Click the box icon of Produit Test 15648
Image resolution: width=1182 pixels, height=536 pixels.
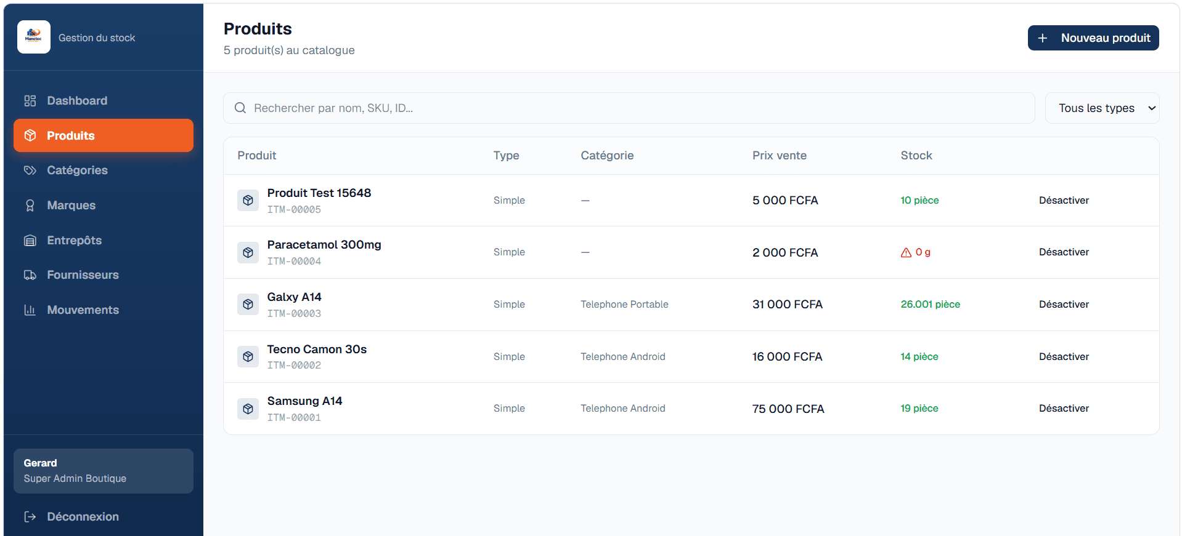(248, 201)
